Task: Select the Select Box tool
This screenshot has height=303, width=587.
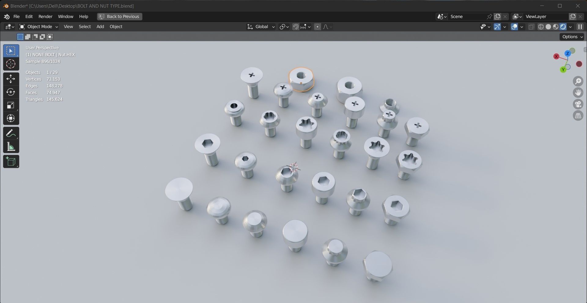Action: click(x=11, y=51)
